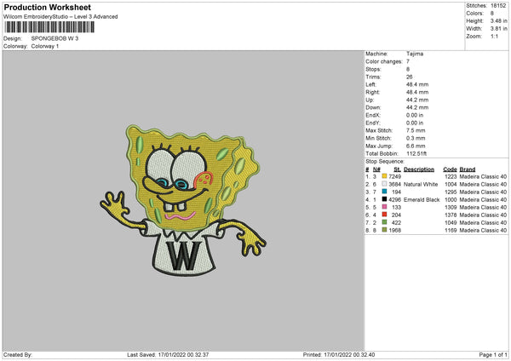Click the Height value 3.48 in
This screenshot has height=361, width=511.
(x=498, y=20)
